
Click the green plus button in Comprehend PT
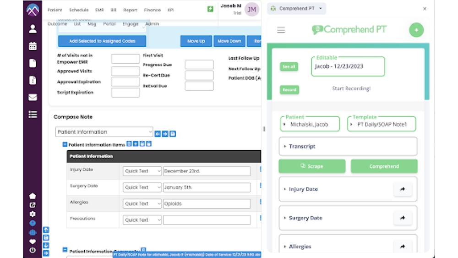click(416, 30)
